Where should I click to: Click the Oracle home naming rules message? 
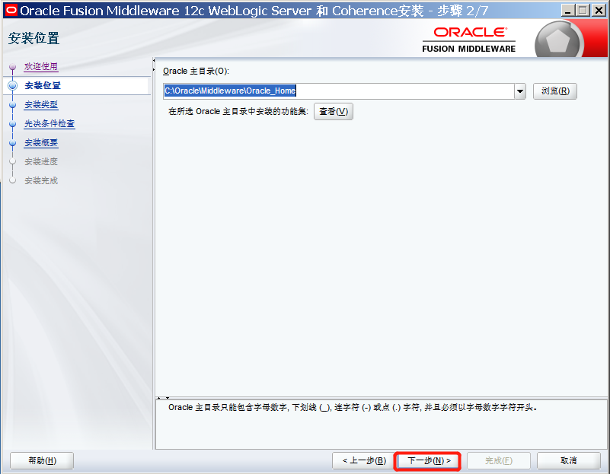coord(352,407)
